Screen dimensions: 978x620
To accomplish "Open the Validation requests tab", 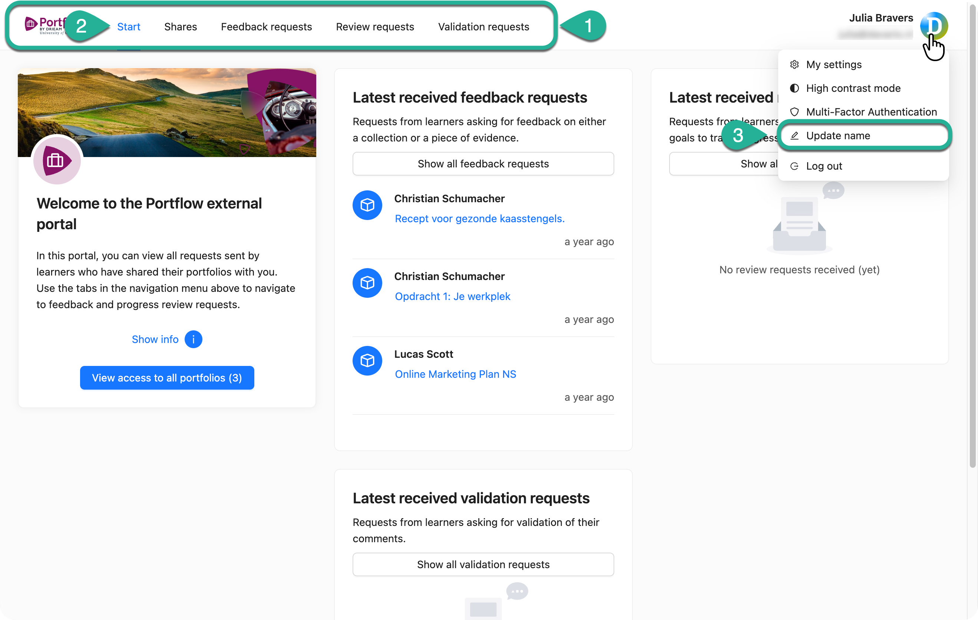I will tap(483, 27).
